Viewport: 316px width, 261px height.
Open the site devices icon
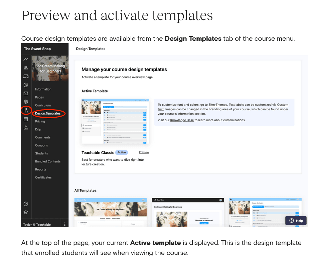[26, 77]
